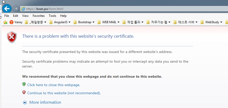Click the blue Back arrow button
This screenshot has height=108, width=228.
(x=7, y=8)
